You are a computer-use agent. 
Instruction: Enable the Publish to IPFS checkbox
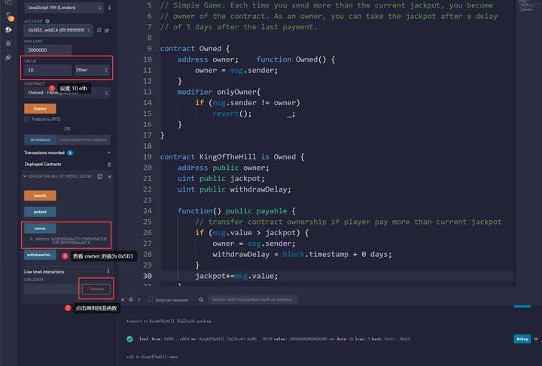(x=26, y=119)
